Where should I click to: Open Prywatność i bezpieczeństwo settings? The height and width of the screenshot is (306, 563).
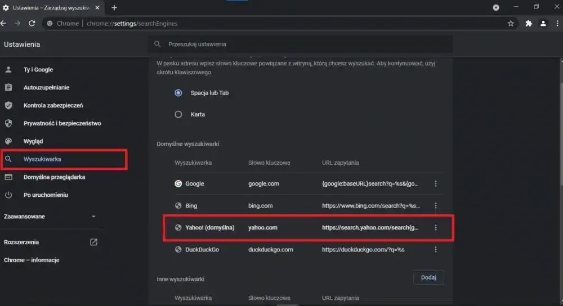pyautogui.click(x=62, y=123)
